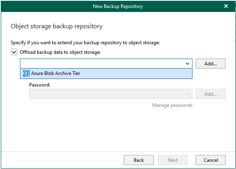Click the 'Object storage backup repository' heading

[x=57, y=26]
